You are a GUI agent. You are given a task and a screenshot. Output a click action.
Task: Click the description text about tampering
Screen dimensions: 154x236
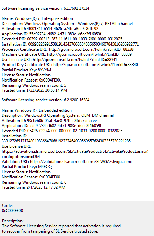click(x=61, y=228)
